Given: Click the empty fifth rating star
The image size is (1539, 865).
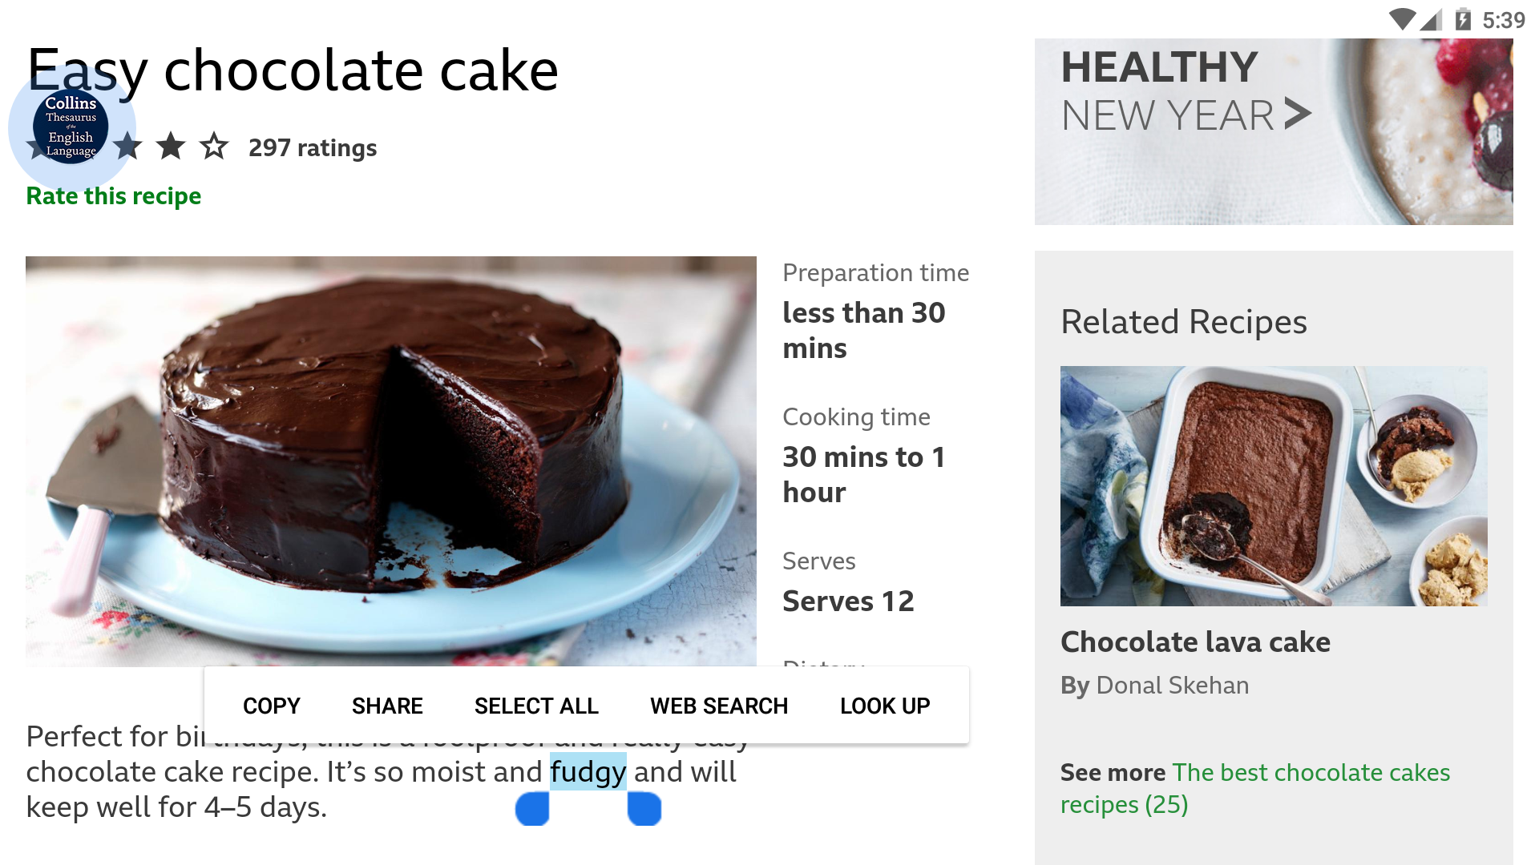Looking at the screenshot, I should coord(214,147).
